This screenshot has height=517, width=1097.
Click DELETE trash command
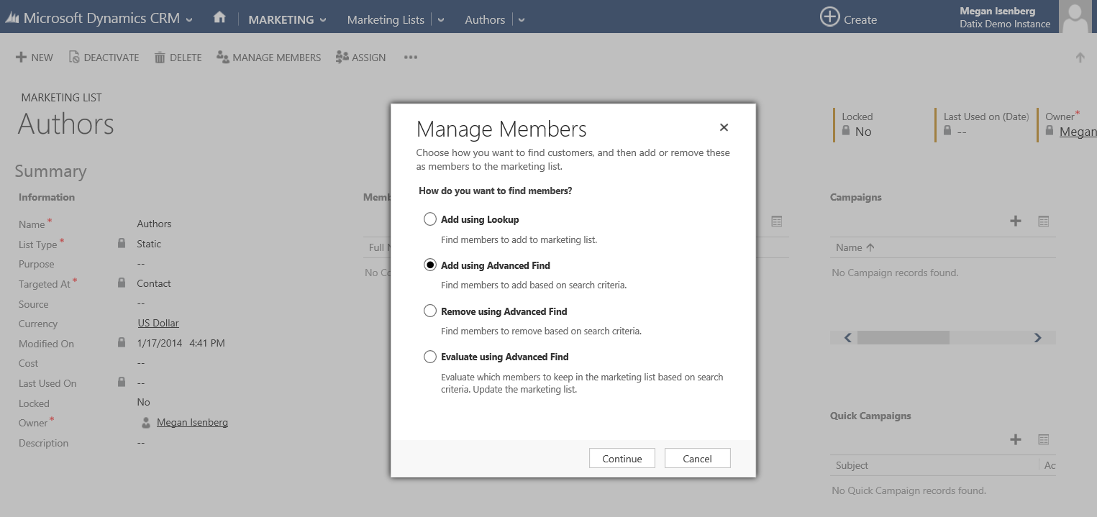[x=178, y=58]
